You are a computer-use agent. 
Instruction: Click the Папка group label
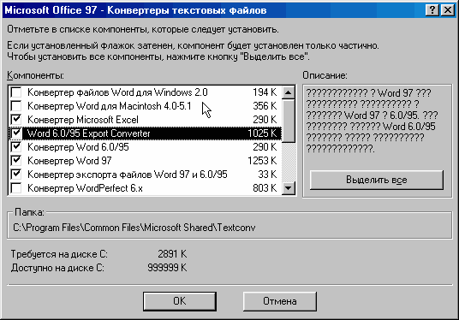tap(29, 212)
